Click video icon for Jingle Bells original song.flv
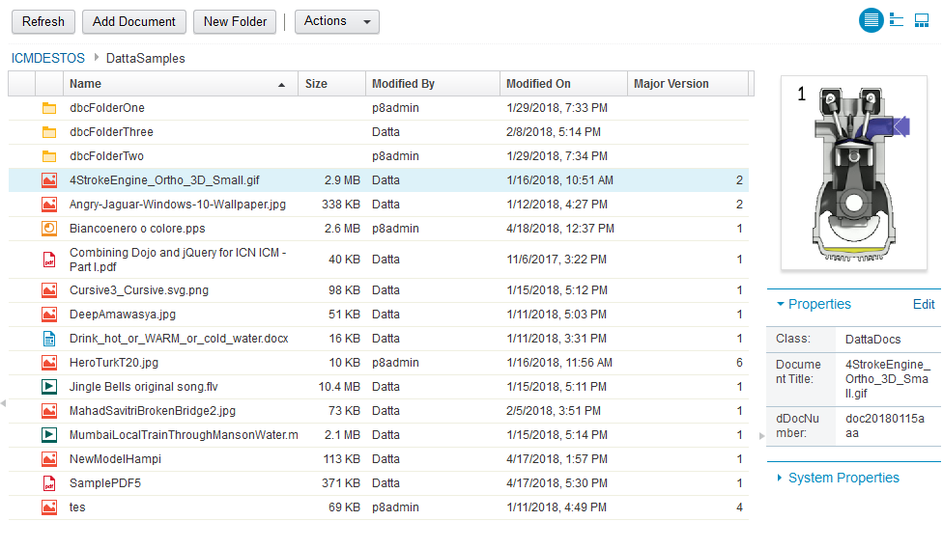The width and height of the screenshot is (943, 548). (x=49, y=387)
